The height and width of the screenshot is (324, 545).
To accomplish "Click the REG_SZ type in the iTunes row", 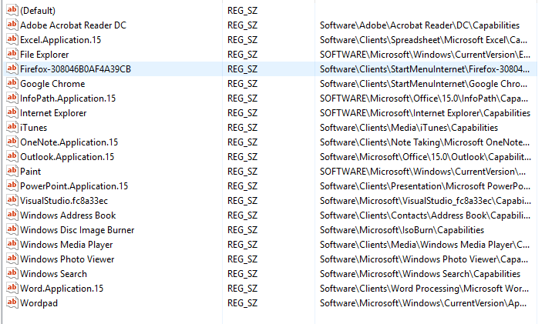I will click(242, 128).
